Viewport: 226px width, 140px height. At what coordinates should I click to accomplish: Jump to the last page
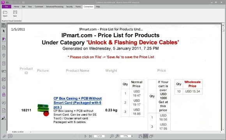[x=90, y=136]
